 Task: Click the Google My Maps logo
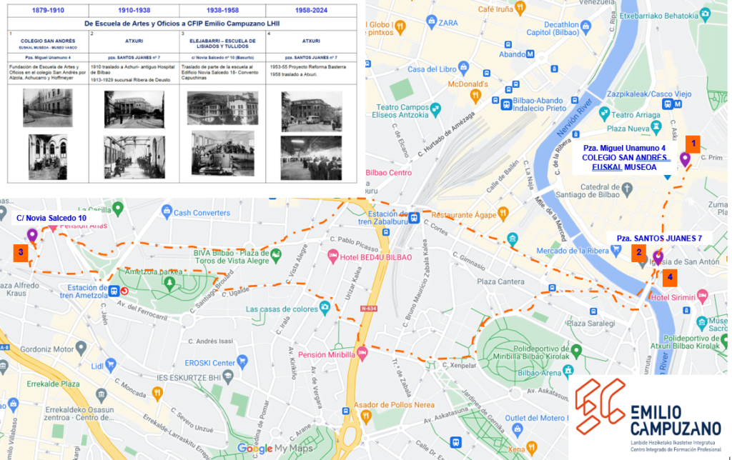(x=275, y=449)
